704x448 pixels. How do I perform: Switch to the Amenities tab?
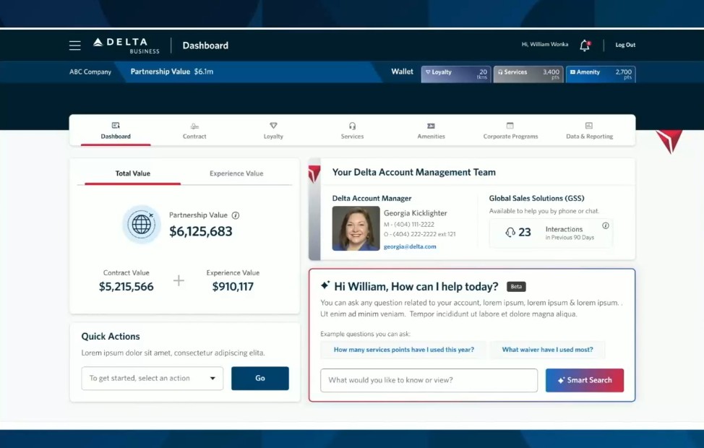tap(431, 131)
